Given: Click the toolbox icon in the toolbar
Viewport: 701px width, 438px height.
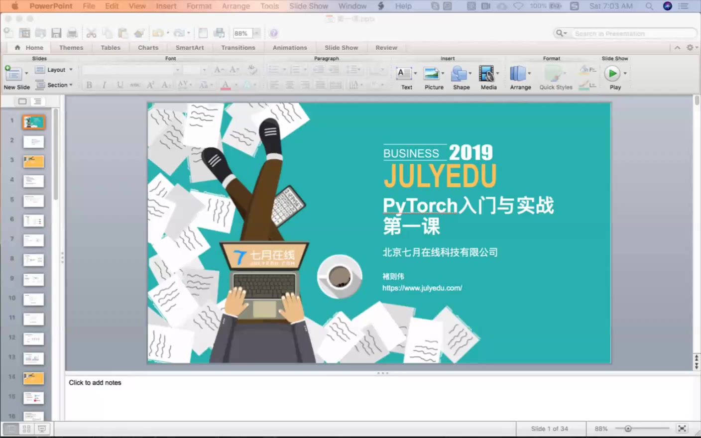Looking at the screenshot, I should point(203,33).
